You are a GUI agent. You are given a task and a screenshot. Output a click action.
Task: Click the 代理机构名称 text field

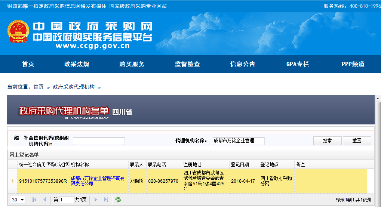point(238,141)
